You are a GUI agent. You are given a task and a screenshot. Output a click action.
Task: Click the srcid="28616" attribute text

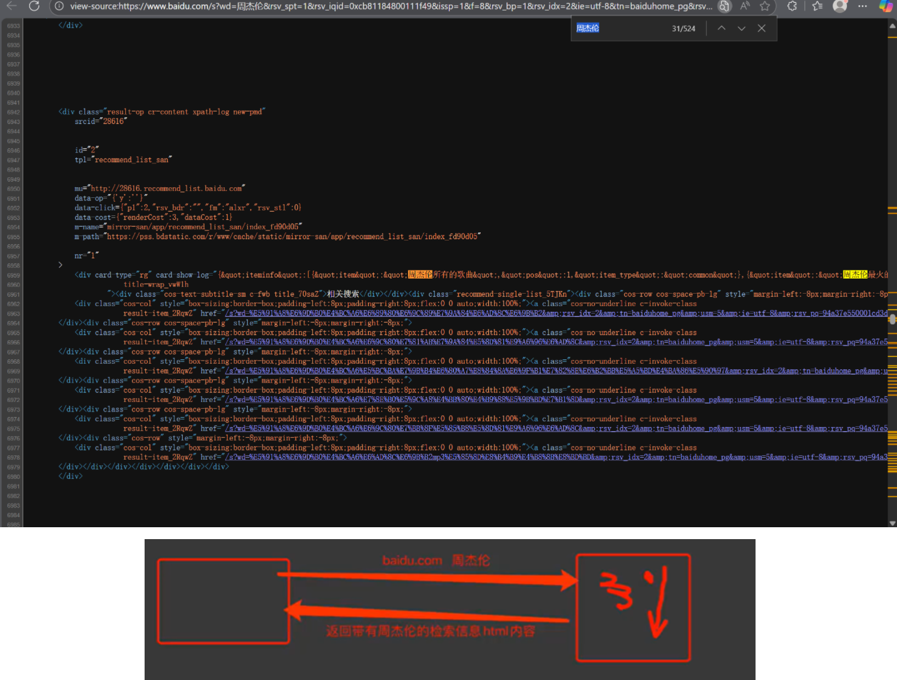click(x=101, y=121)
